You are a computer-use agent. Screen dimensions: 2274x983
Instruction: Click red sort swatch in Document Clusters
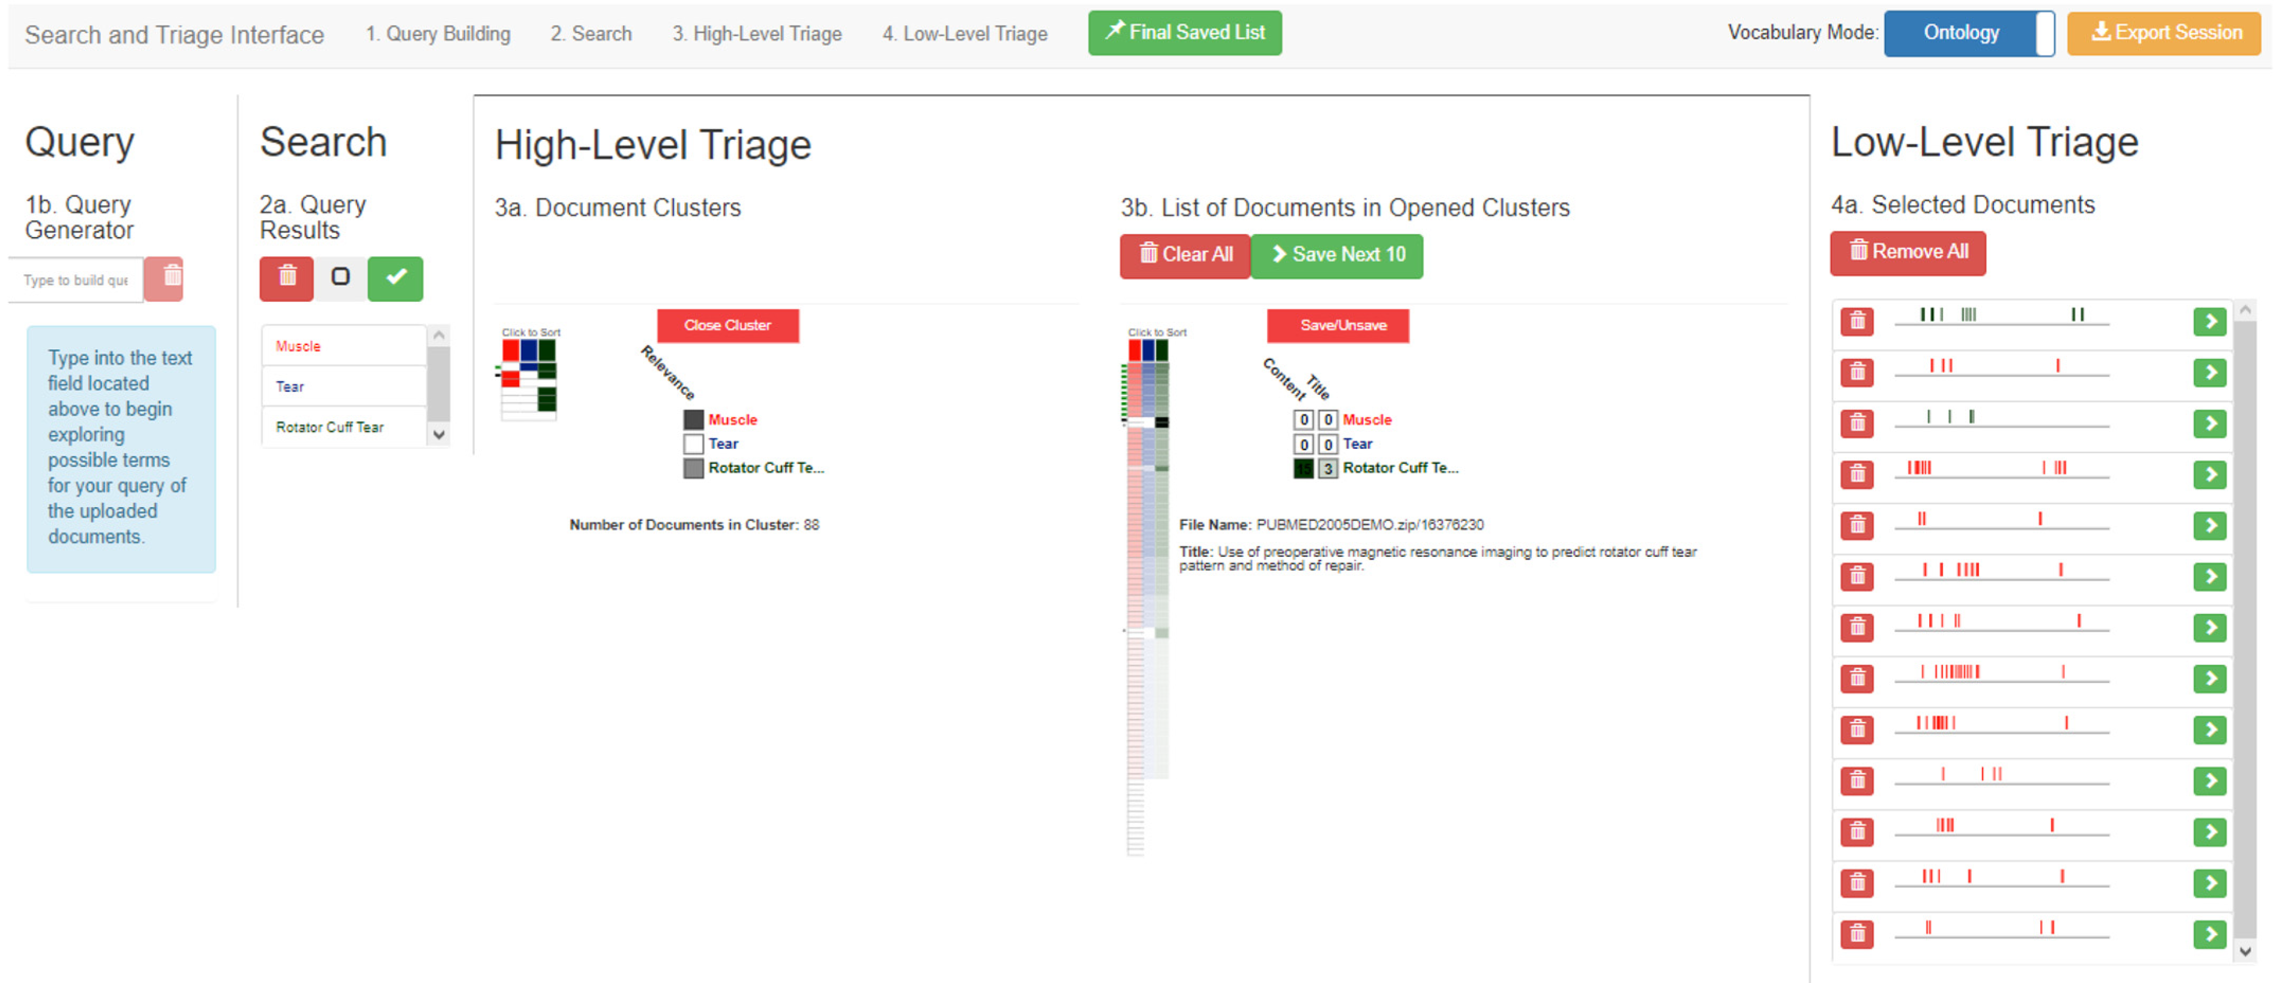pos(510,350)
